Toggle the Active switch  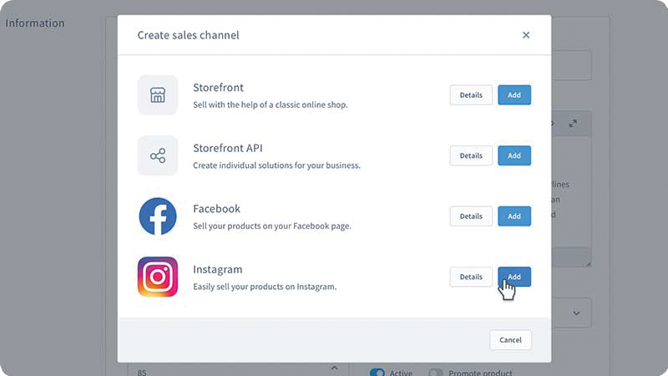click(x=377, y=373)
